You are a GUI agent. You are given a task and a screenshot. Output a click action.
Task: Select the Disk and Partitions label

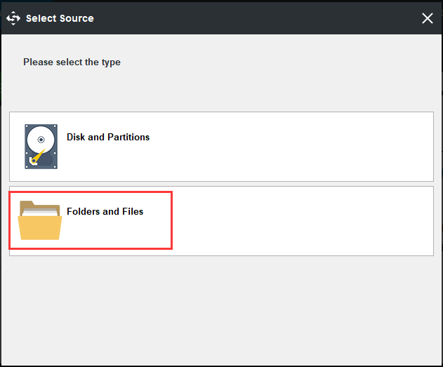tap(108, 137)
